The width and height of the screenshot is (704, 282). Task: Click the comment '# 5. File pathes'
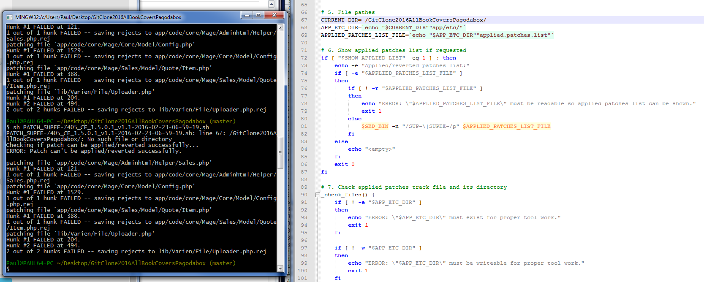pyautogui.click(x=348, y=12)
